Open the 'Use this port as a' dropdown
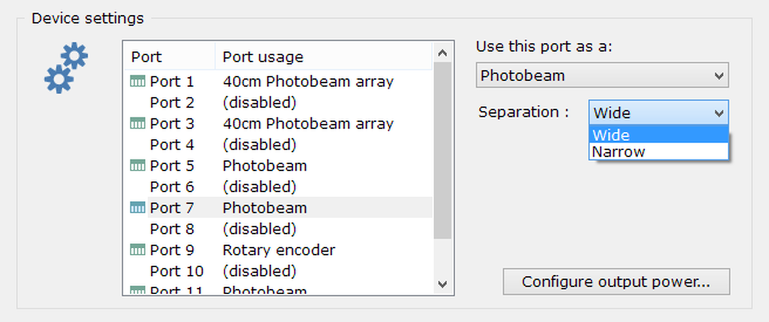Image resolution: width=769 pixels, height=322 pixels. point(602,76)
